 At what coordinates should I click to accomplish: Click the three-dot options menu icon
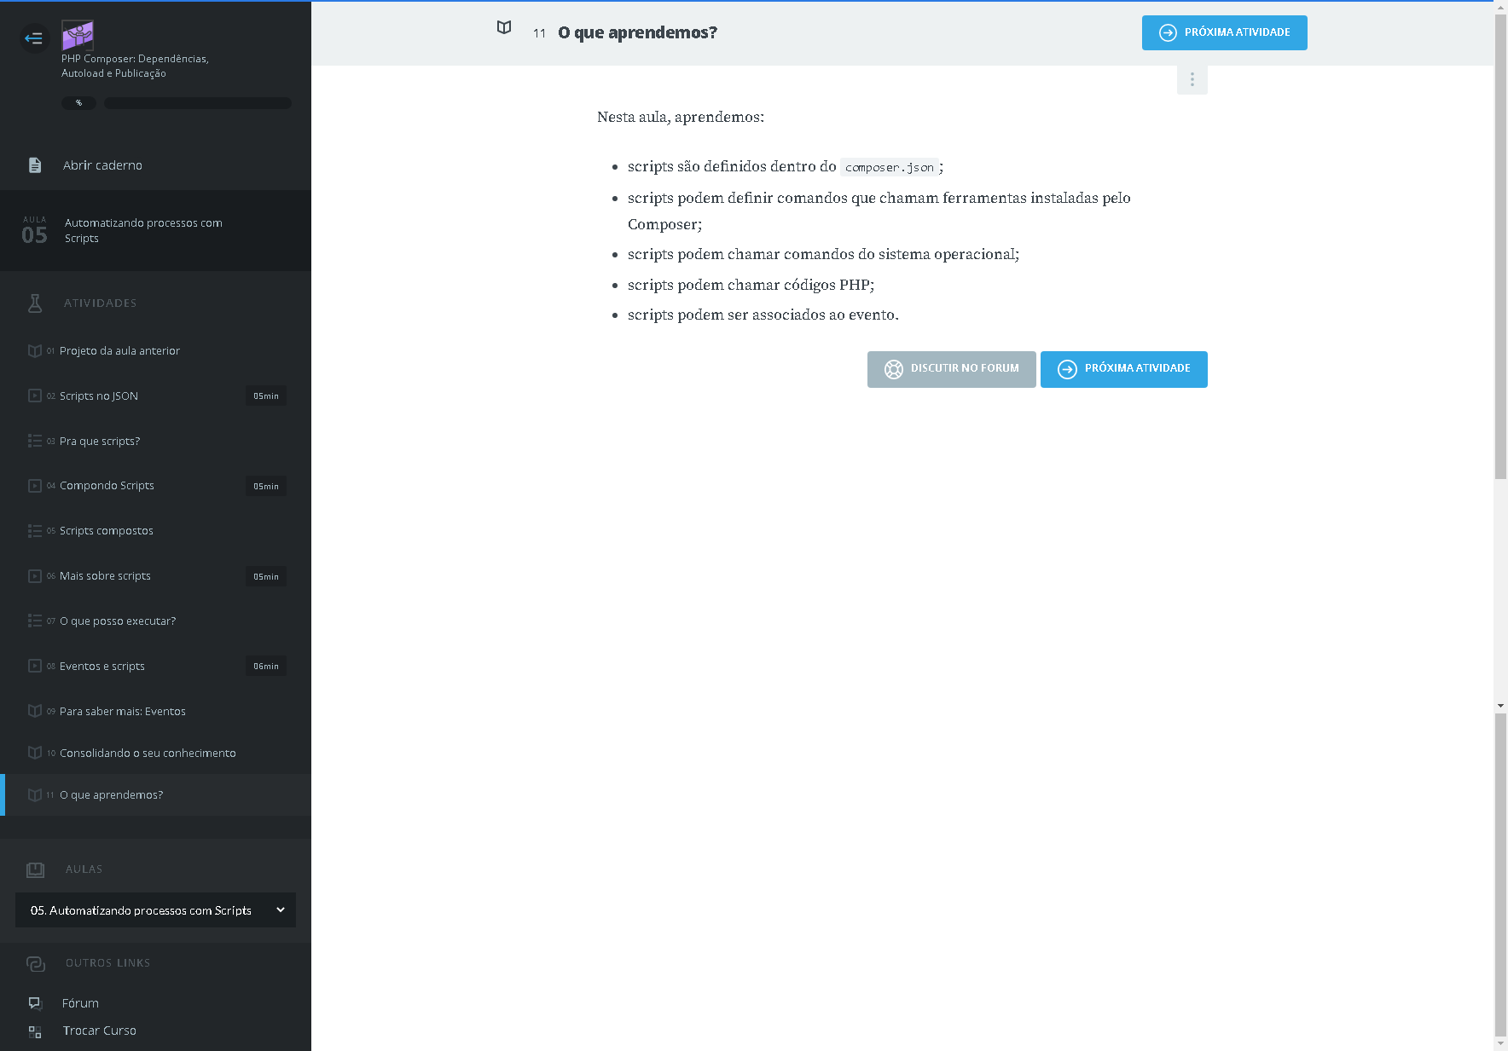1192,80
